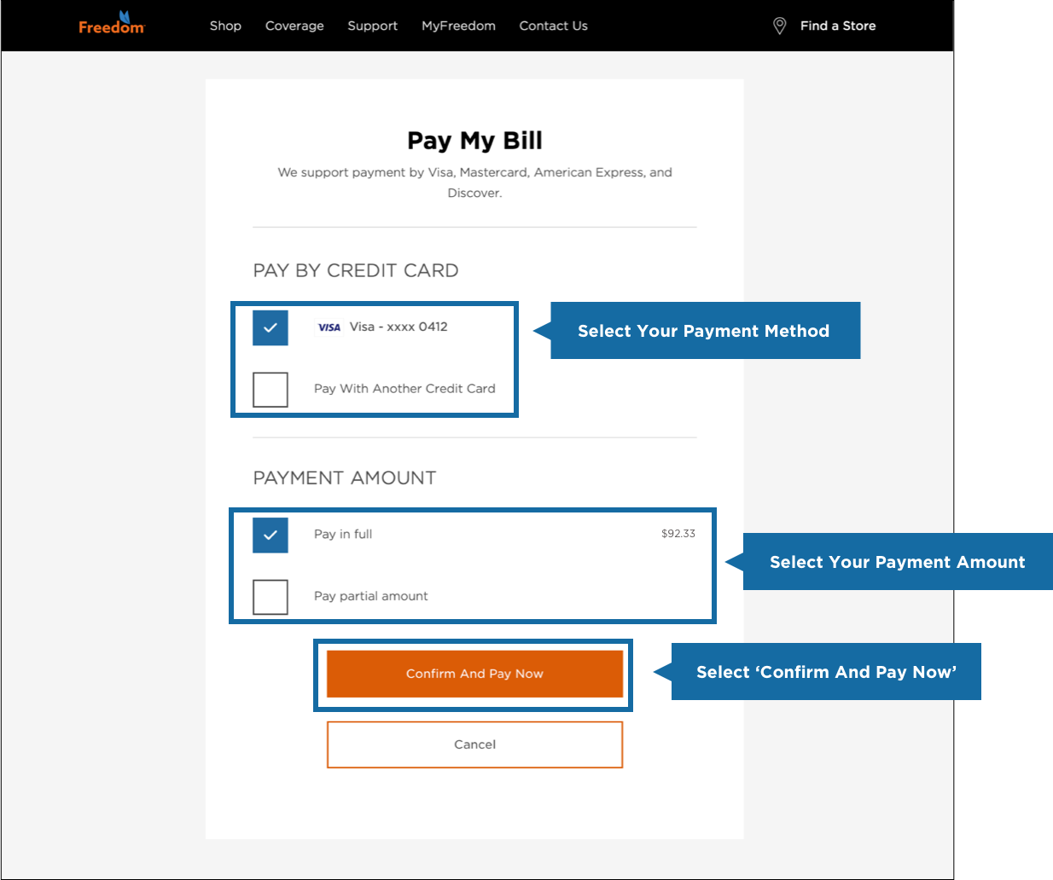This screenshot has width=1053, height=880.
Task: Click the Visa card logo icon
Action: [x=329, y=327]
